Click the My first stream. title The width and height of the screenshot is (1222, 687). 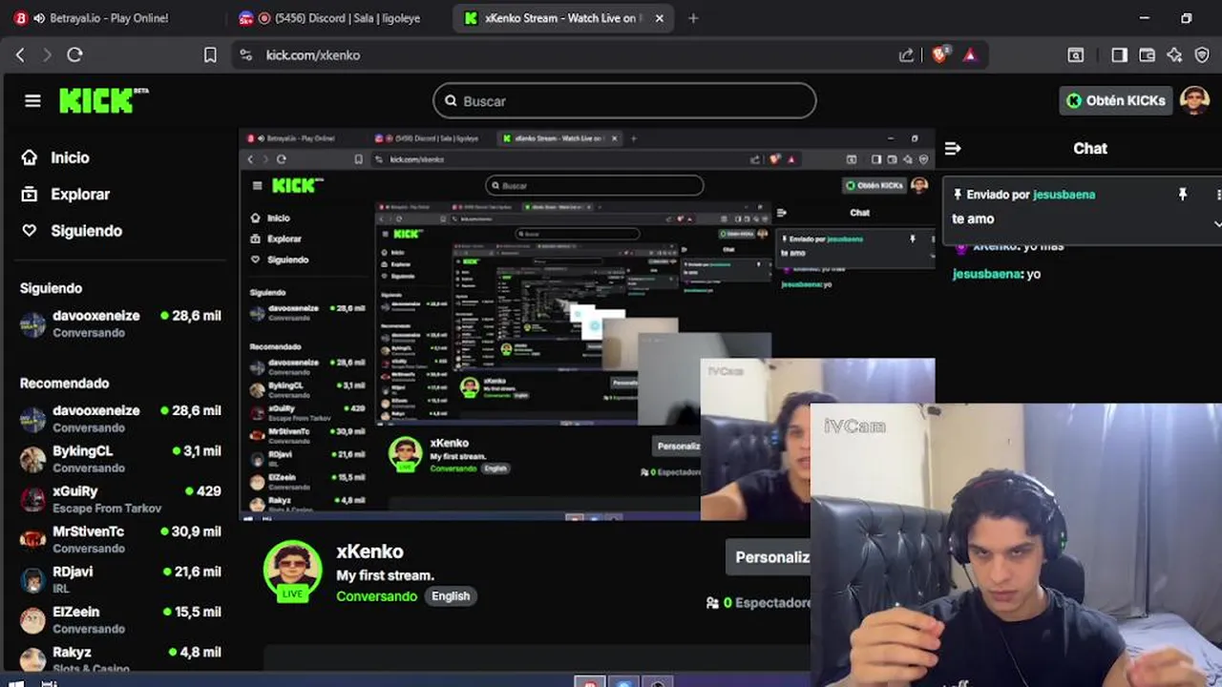(x=385, y=575)
